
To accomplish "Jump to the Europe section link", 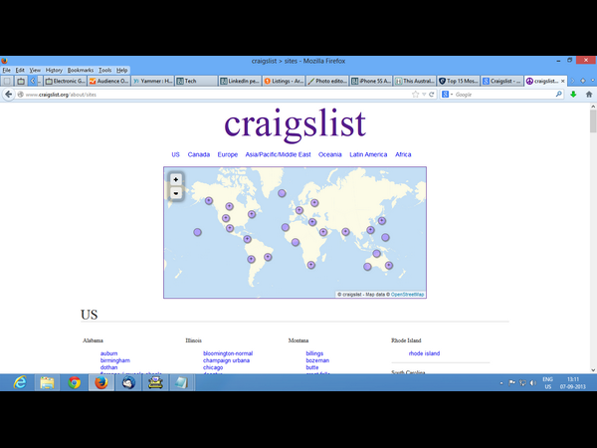I will coord(228,154).
